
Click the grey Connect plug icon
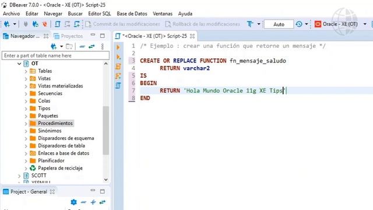(x=26, y=24)
